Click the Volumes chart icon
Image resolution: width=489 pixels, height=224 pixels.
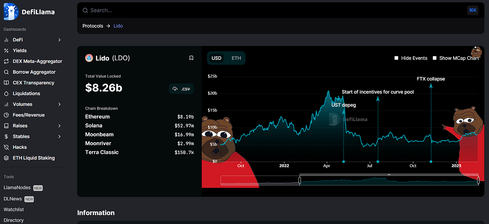click(x=6, y=104)
